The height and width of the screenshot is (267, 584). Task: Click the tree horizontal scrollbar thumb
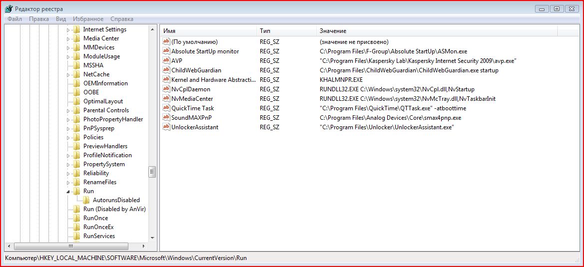(x=71, y=246)
